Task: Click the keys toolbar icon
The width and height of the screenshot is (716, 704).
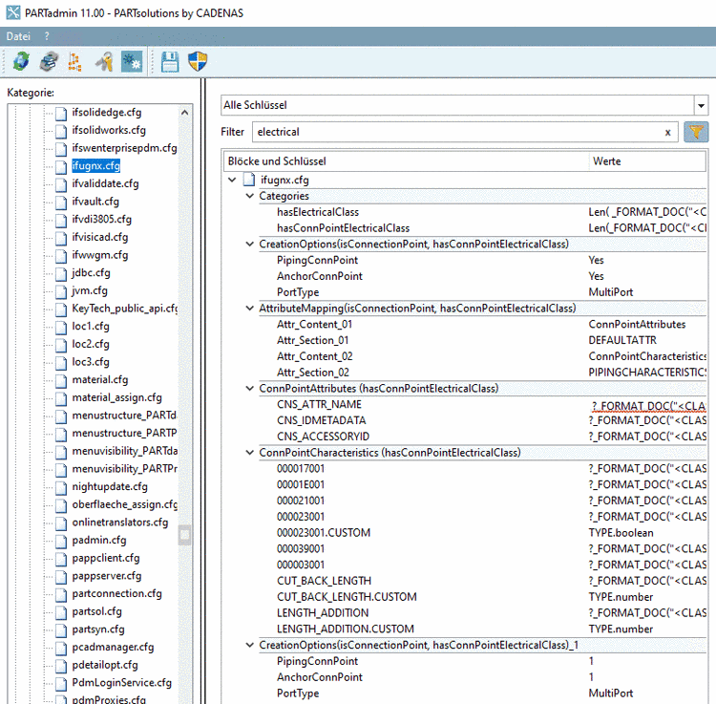Action: [104, 63]
